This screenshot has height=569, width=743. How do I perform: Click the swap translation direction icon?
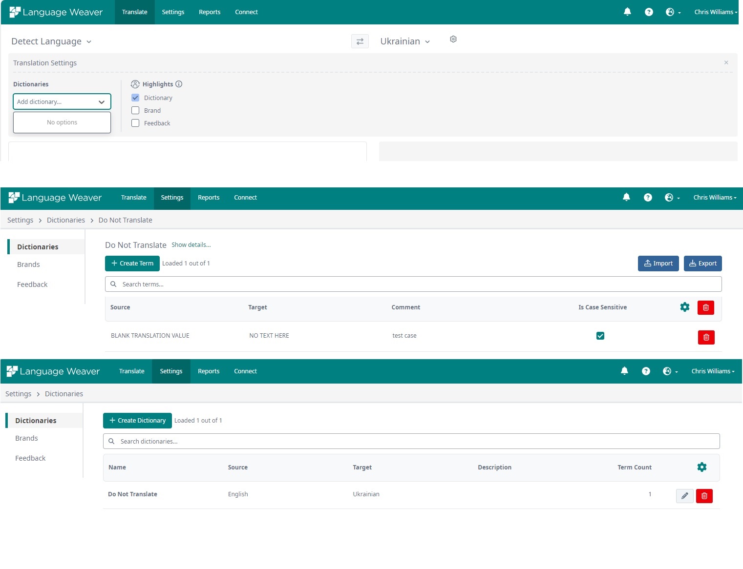click(x=360, y=41)
